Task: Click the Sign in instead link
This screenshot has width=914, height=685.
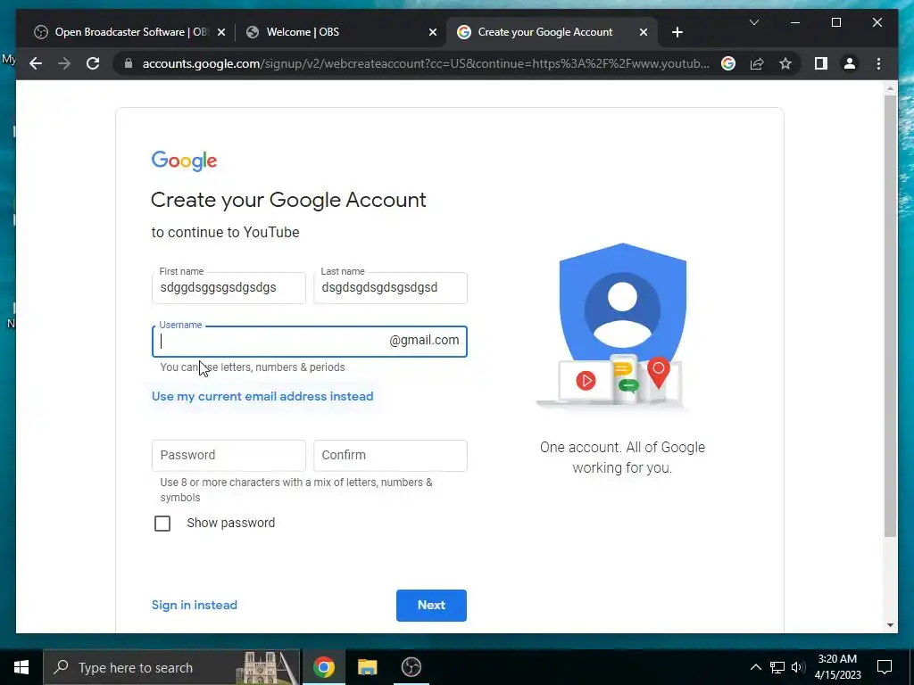Action: point(194,606)
